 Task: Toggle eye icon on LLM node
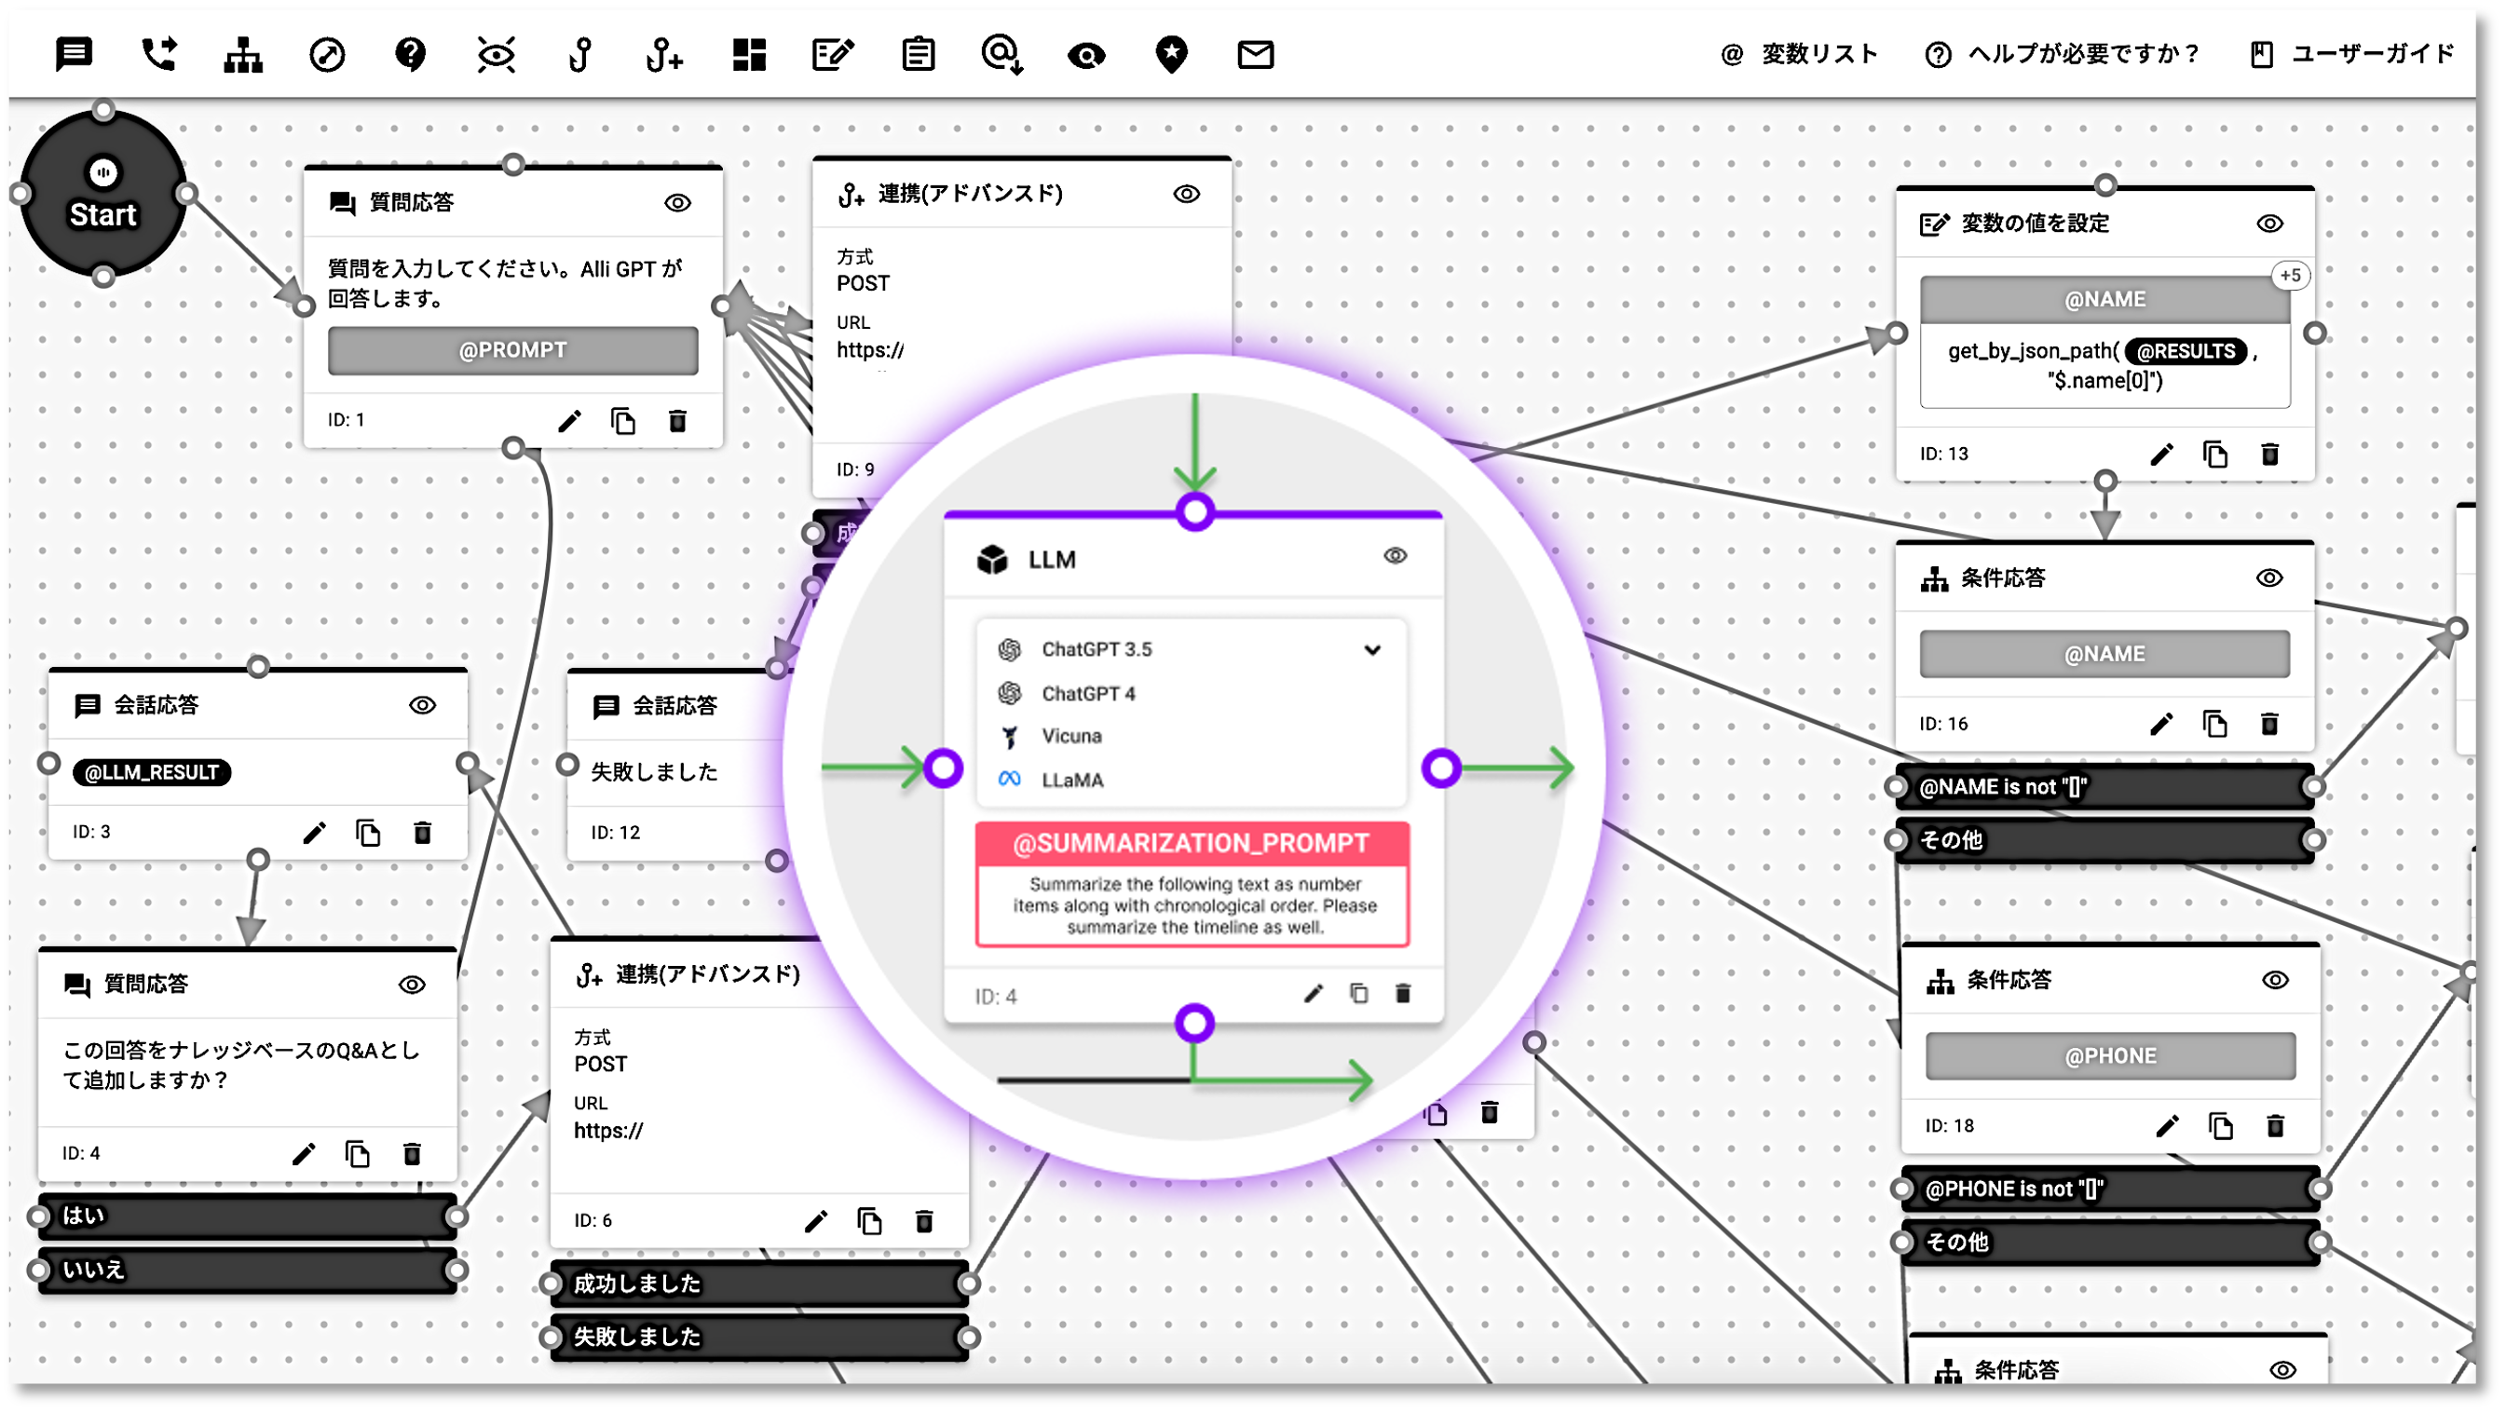1395,555
